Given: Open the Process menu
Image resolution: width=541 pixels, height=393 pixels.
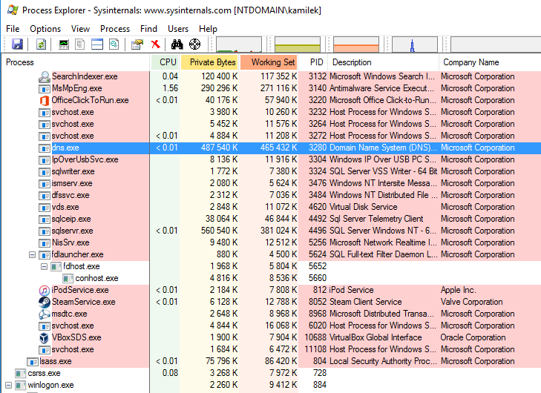Looking at the screenshot, I should pyautogui.click(x=115, y=29).
